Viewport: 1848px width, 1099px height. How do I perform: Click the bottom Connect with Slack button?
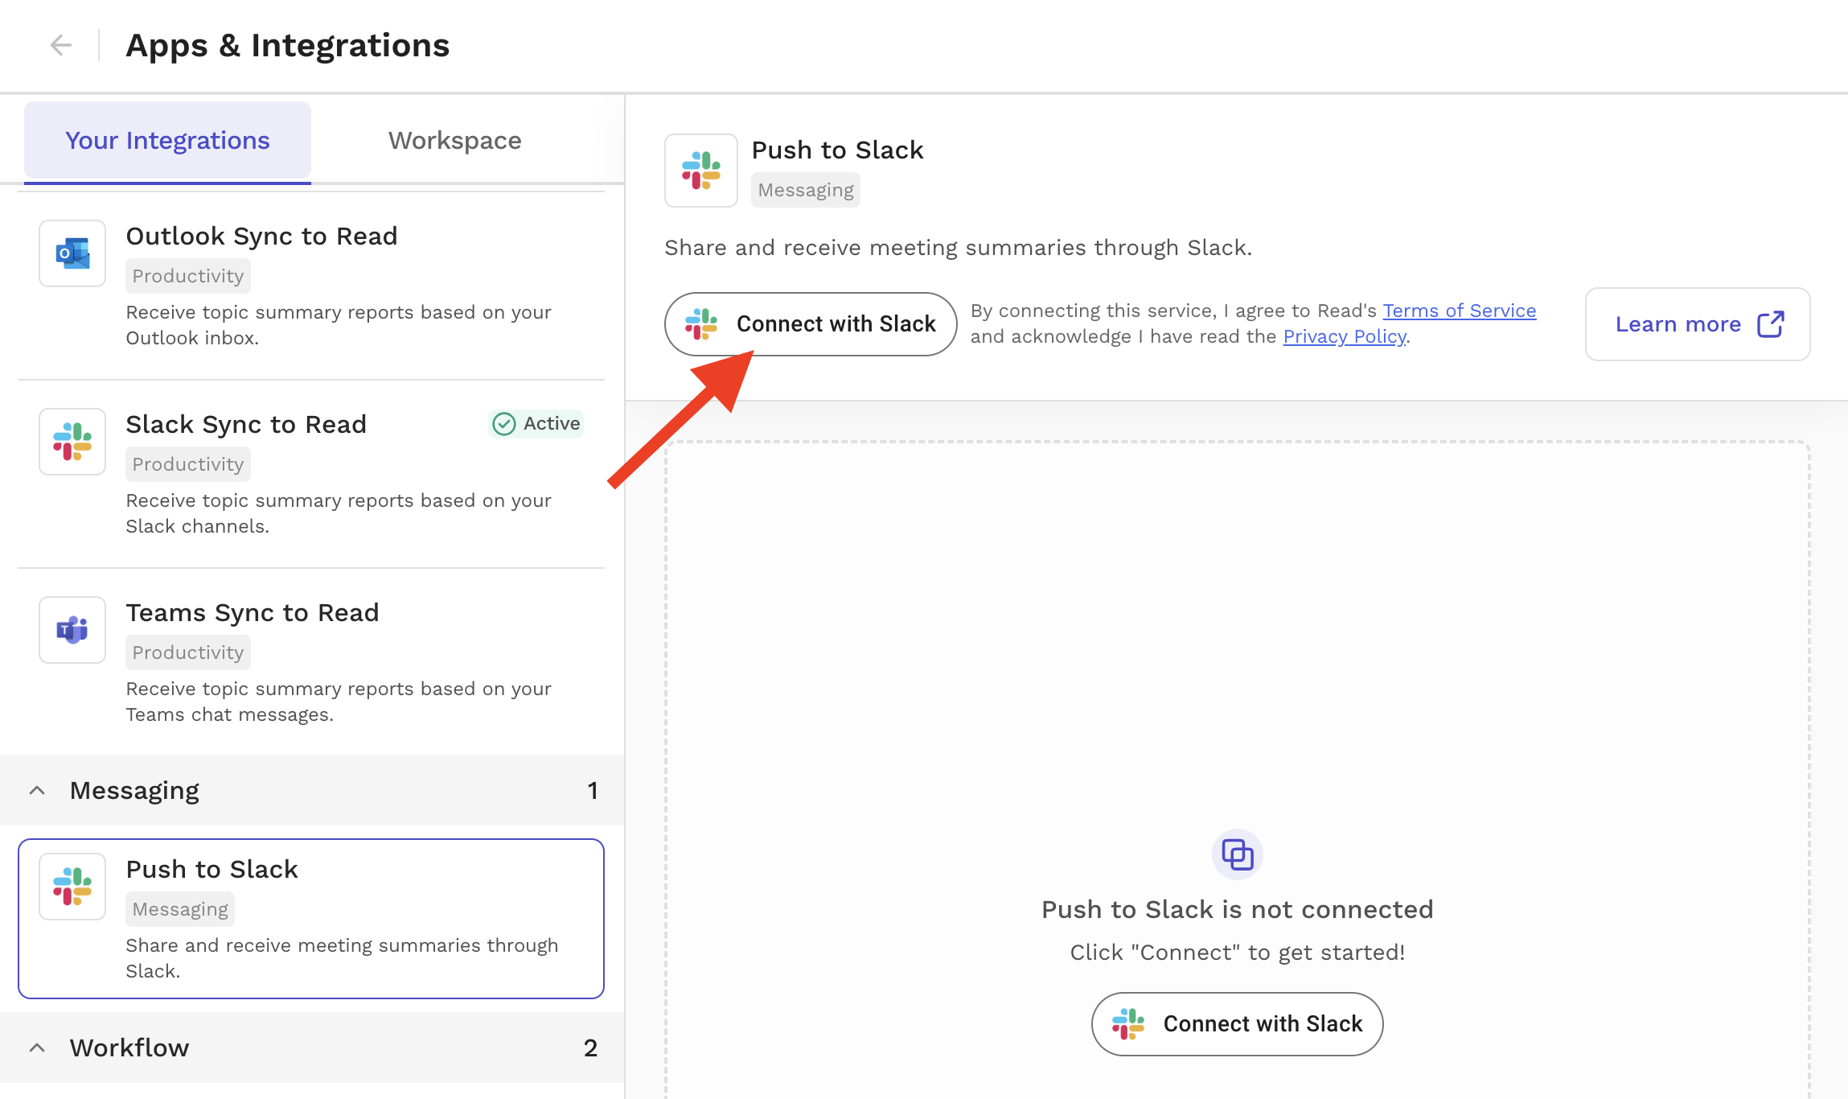pos(1237,1024)
